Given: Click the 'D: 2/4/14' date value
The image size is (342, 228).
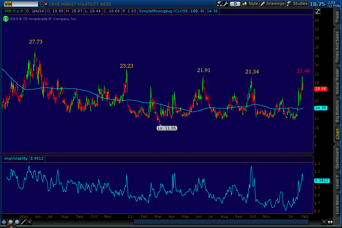Looking at the screenshot, I should click(x=35, y=11).
